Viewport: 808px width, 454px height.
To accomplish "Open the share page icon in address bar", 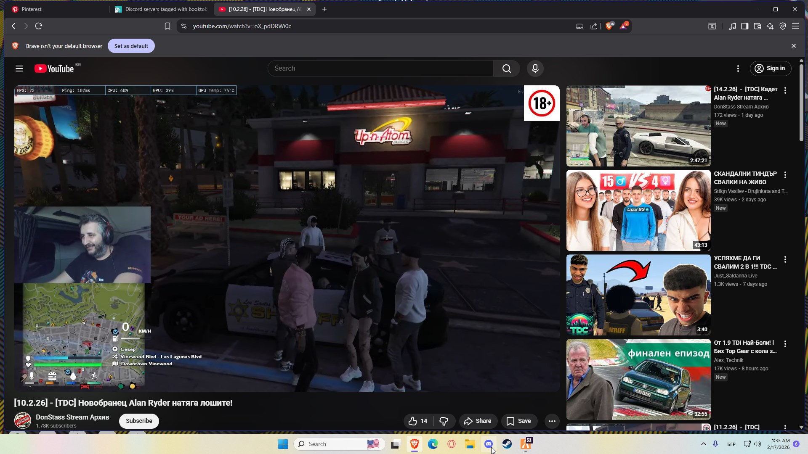I will (x=594, y=26).
